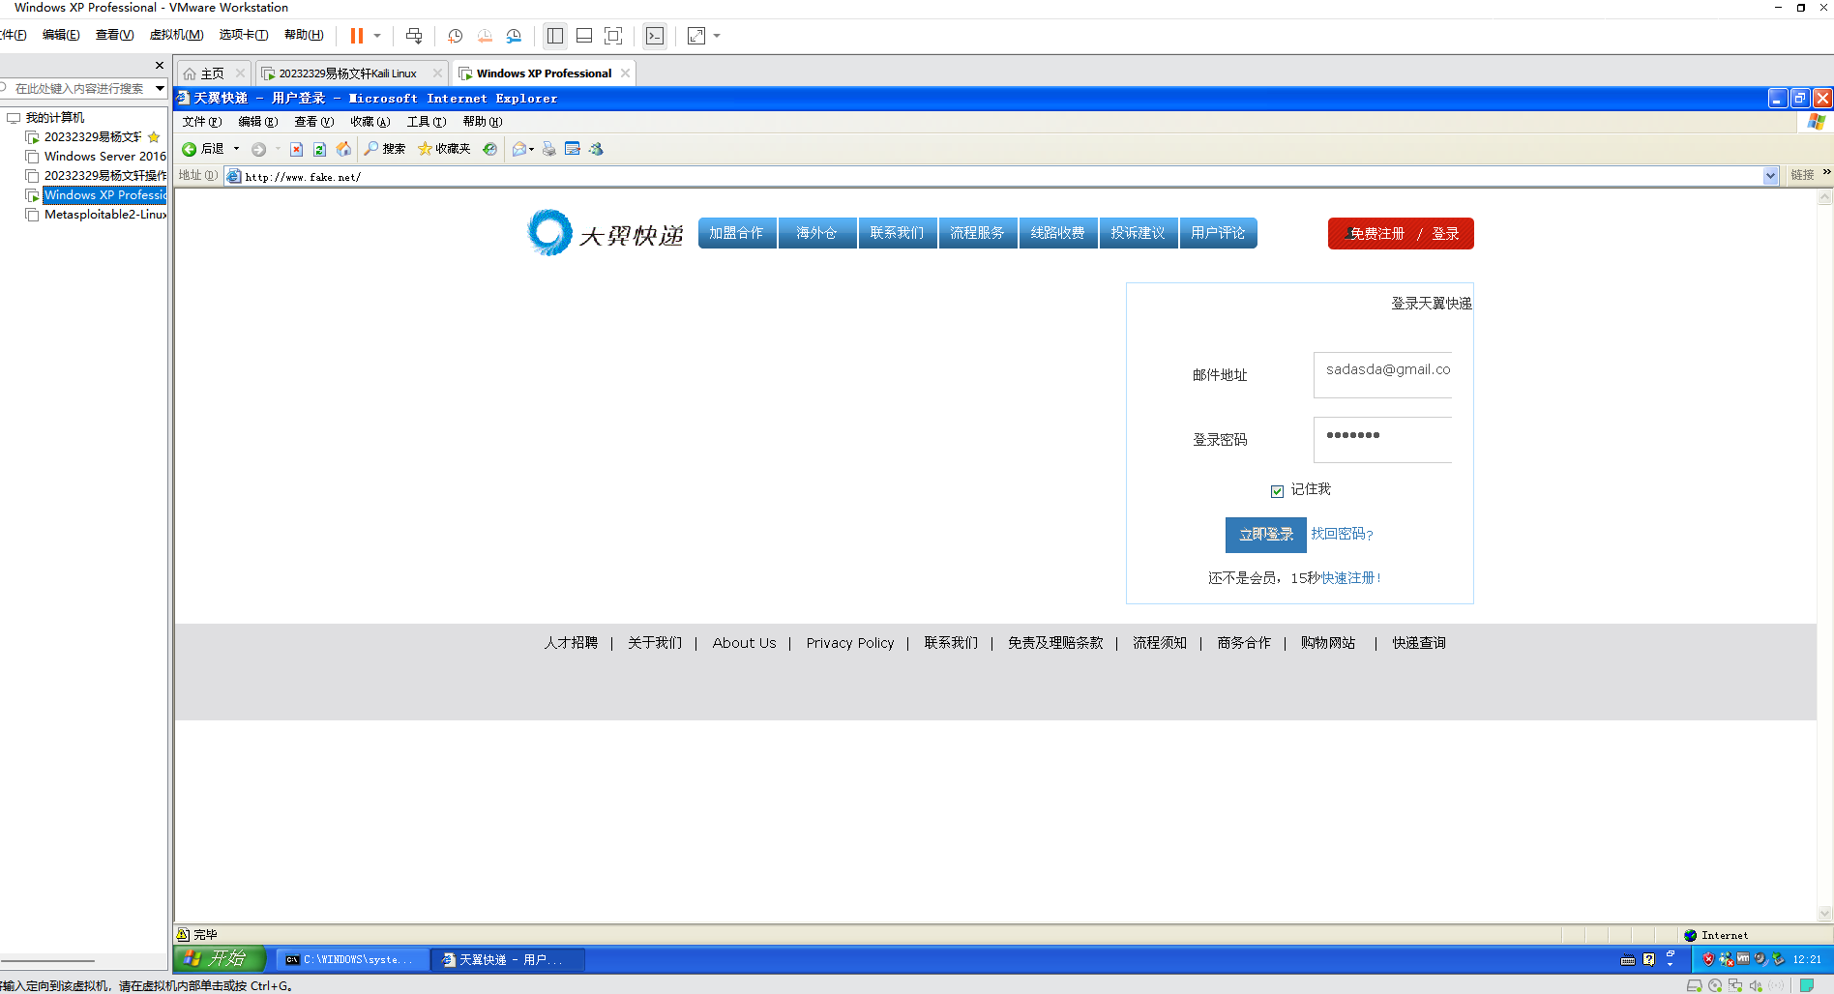Click the About Us footer link
This screenshot has height=994, width=1834.
point(744,643)
